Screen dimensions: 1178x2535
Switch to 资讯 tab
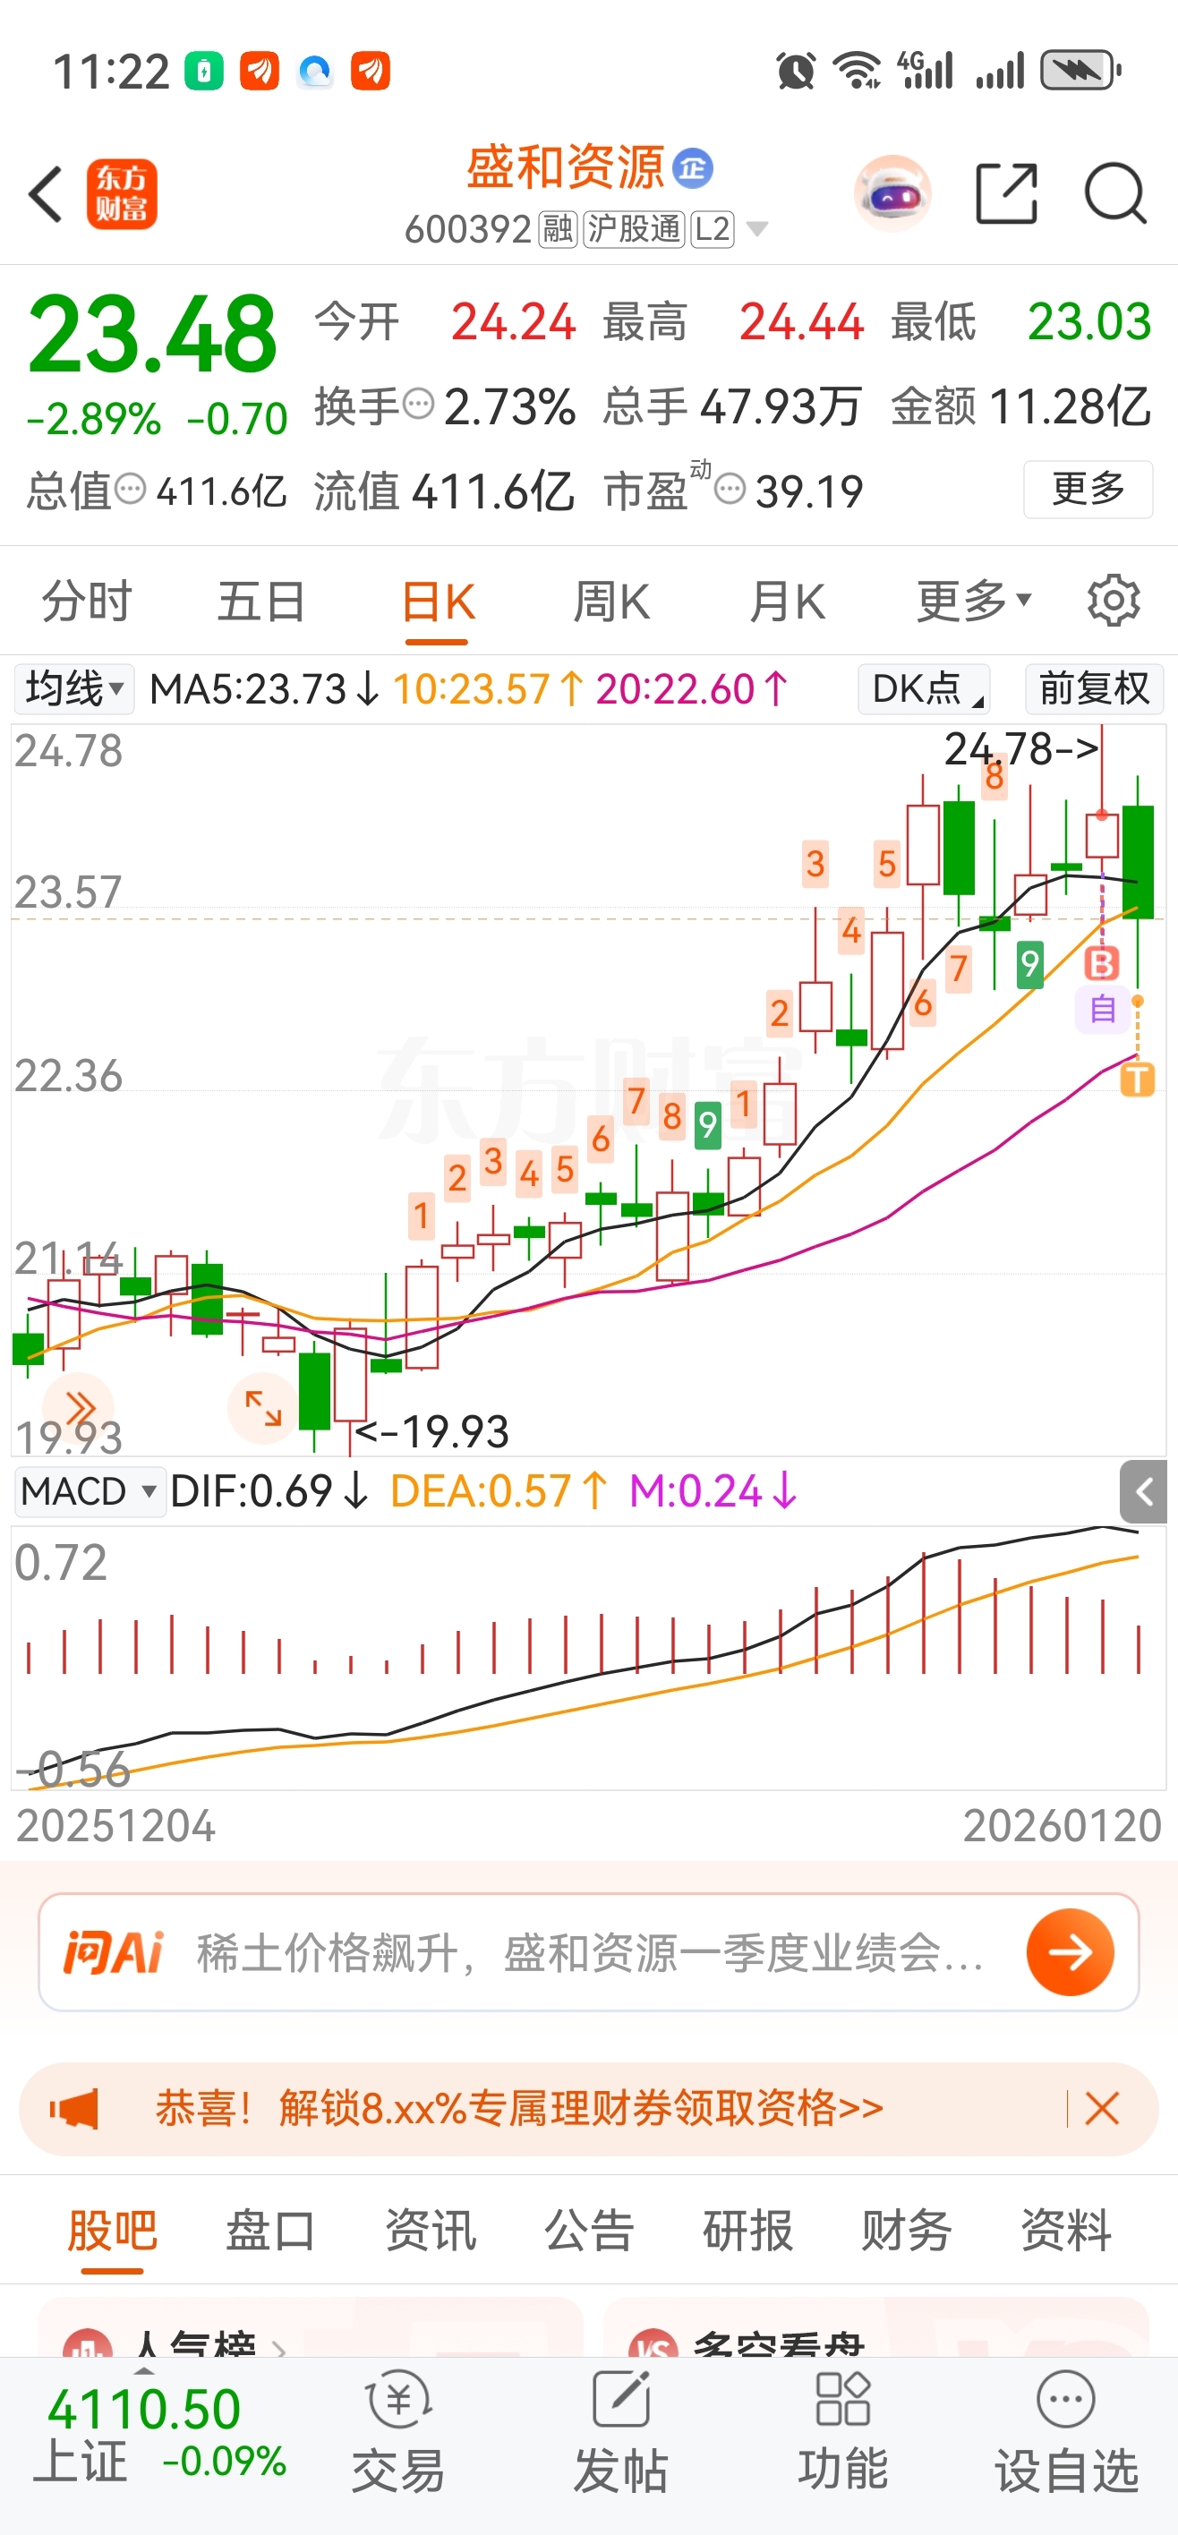tap(430, 2230)
